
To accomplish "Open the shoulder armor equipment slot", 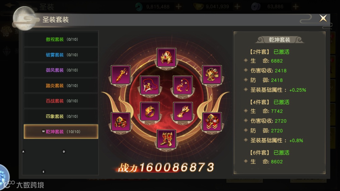I will point(212,75).
